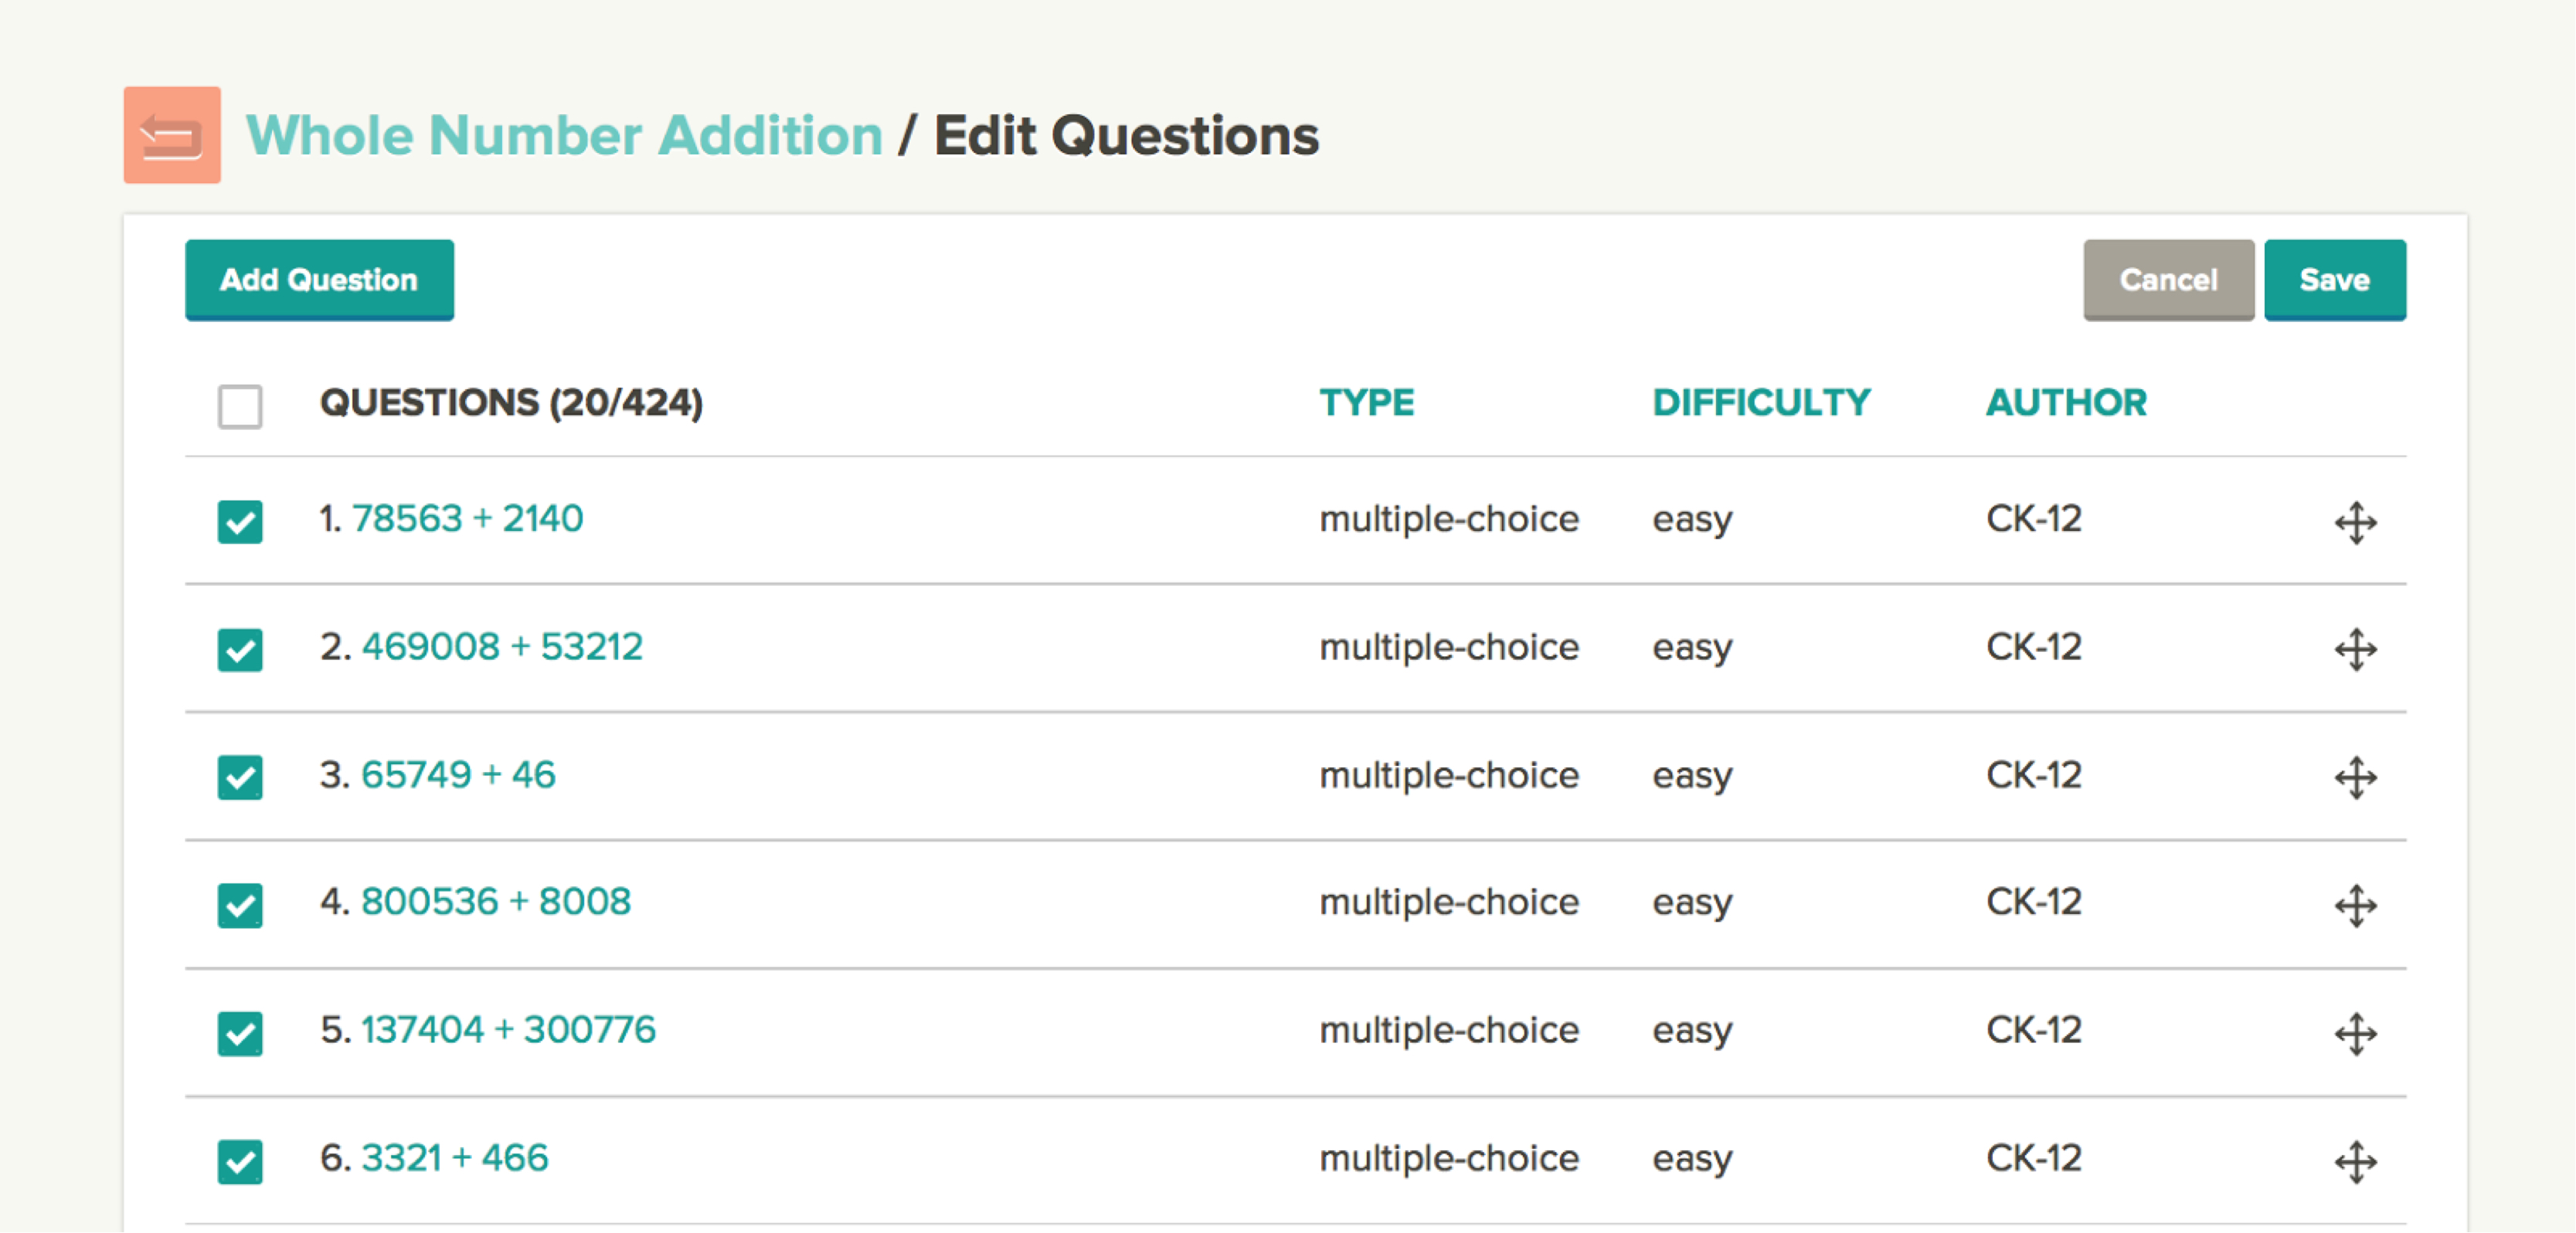Image resolution: width=2576 pixels, height=1233 pixels.
Task: Select the move icon for 3321 + 466
Action: tap(2355, 1161)
